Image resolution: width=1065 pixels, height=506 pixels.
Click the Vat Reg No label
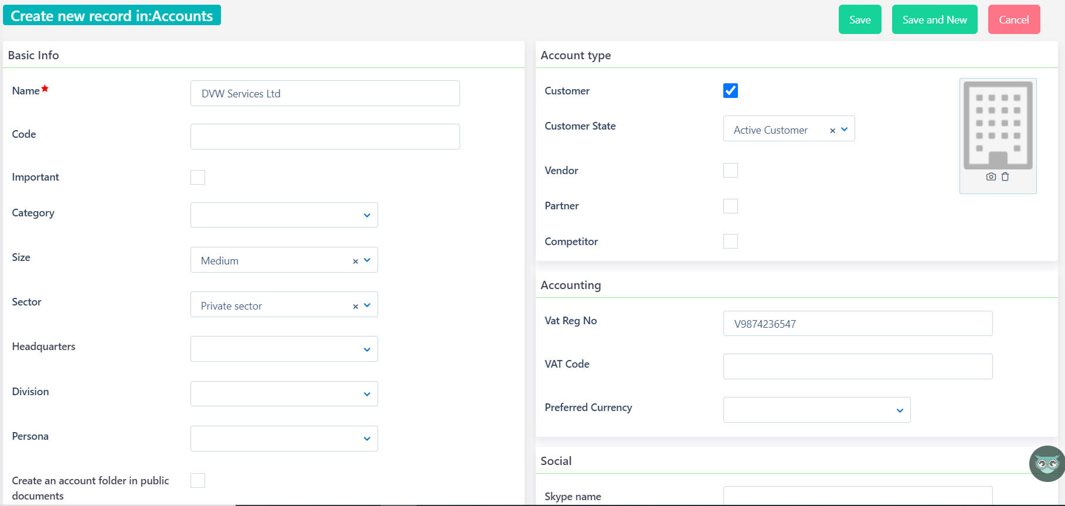coord(571,321)
